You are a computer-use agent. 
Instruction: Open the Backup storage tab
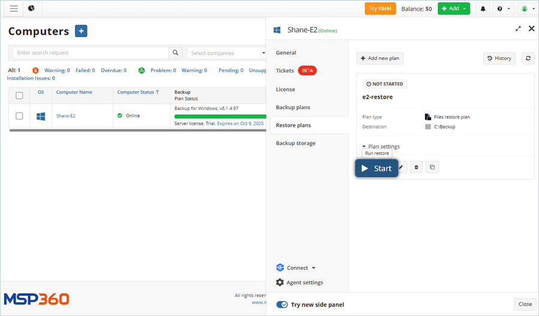(x=295, y=143)
